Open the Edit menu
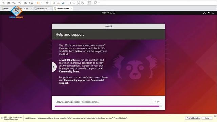The height and width of the screenshot is (122, 217). point(8,3)
